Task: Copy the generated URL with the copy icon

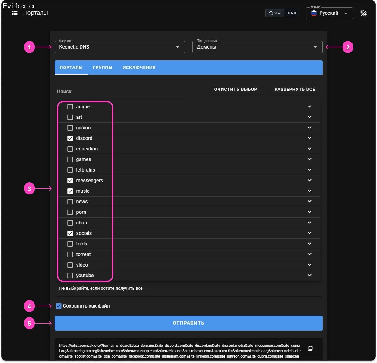Action: [x=310, y=349]
